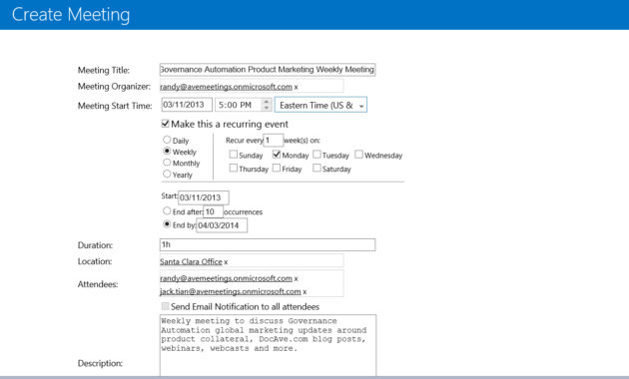
Task: Open randy attendee email link
Action: 226,278
